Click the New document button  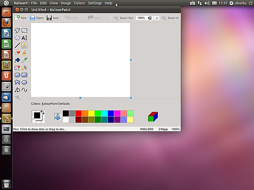tap(21, 18)
